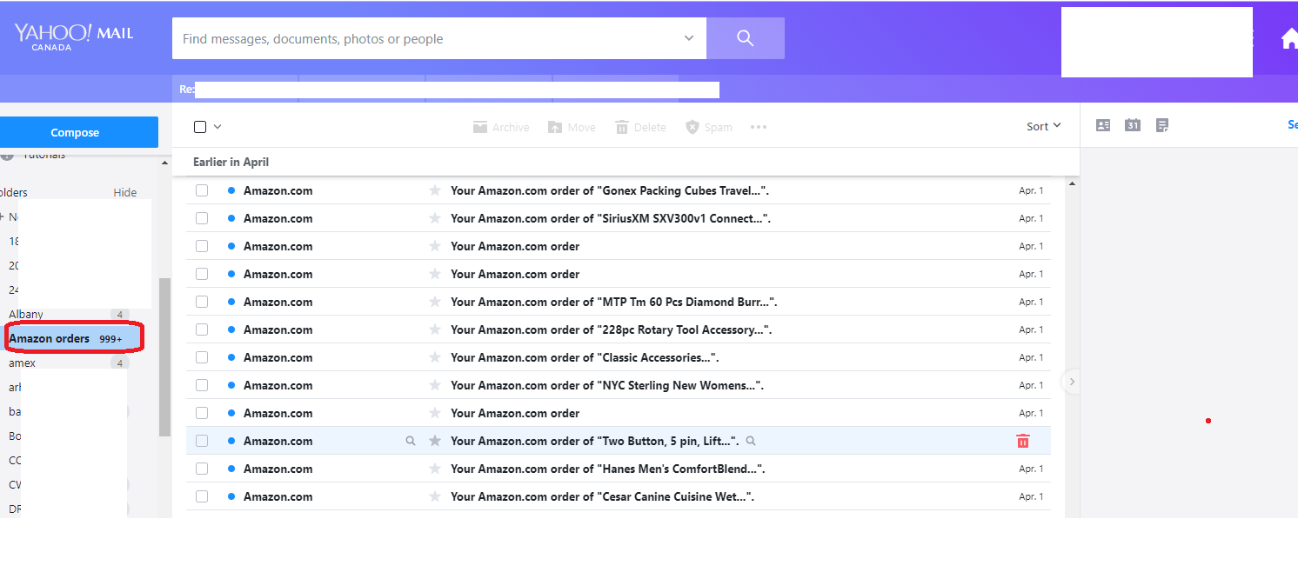
Task: Check the MTP Tm 60 Pcs email checkbox
Action: pos(202,302)
